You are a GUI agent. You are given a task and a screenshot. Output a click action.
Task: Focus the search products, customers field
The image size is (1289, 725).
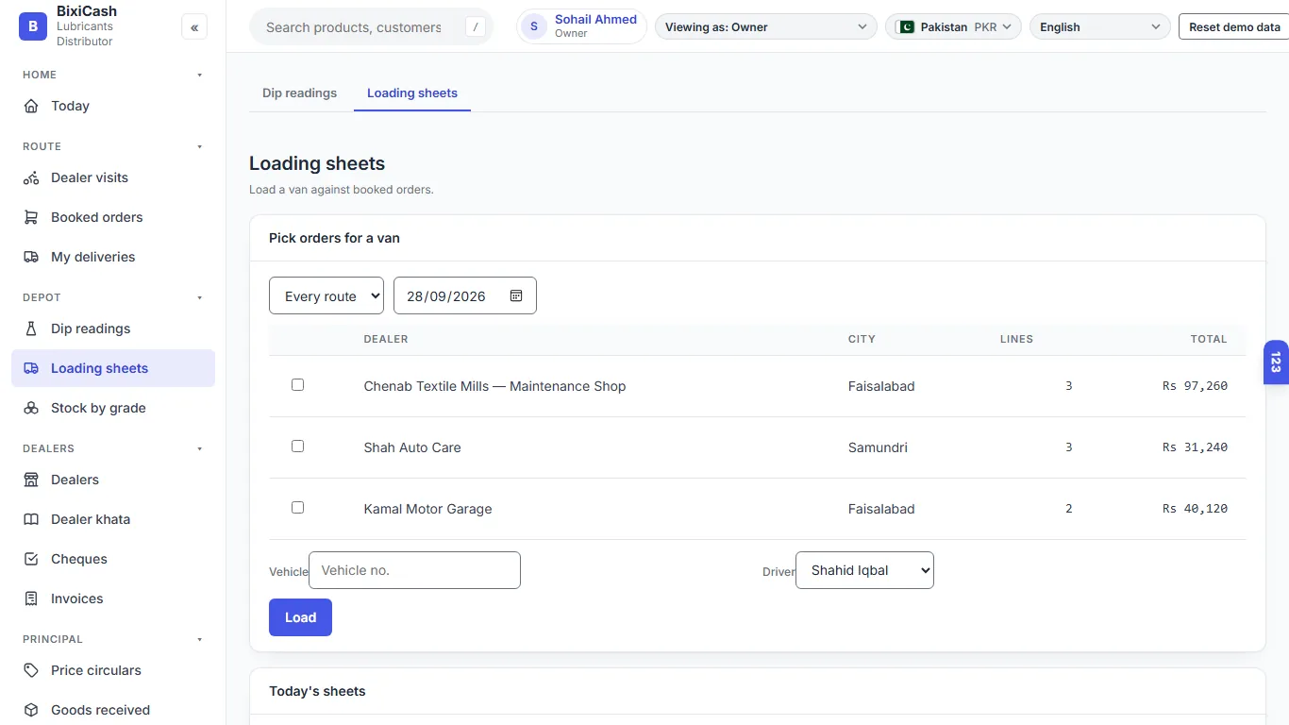coord(371,27)
